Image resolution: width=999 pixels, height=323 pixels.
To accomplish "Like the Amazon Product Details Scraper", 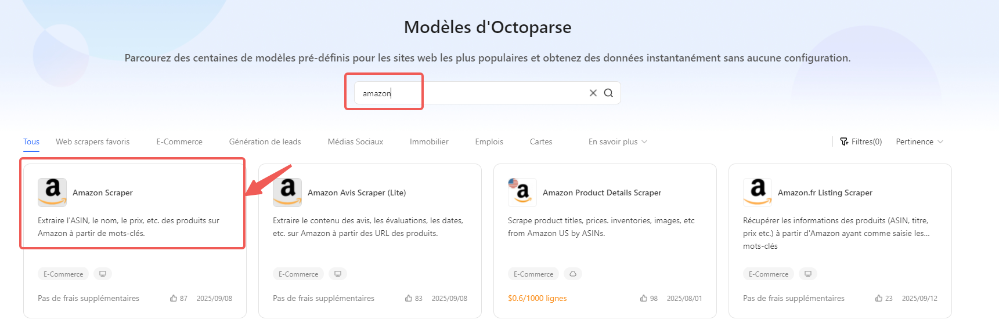I will click(644, 298).
